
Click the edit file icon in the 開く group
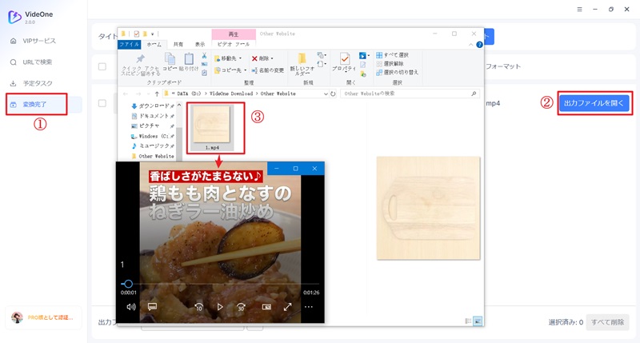tap(363, 65)
